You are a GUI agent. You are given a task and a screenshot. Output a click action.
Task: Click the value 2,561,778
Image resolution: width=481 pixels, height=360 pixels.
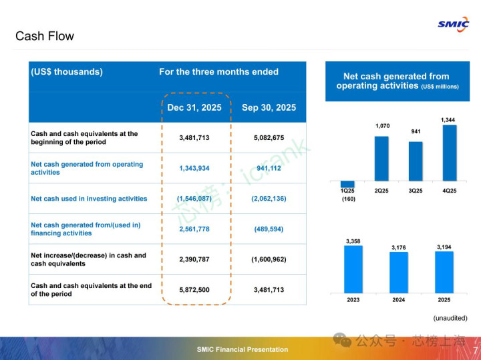(x=194, y=229)
